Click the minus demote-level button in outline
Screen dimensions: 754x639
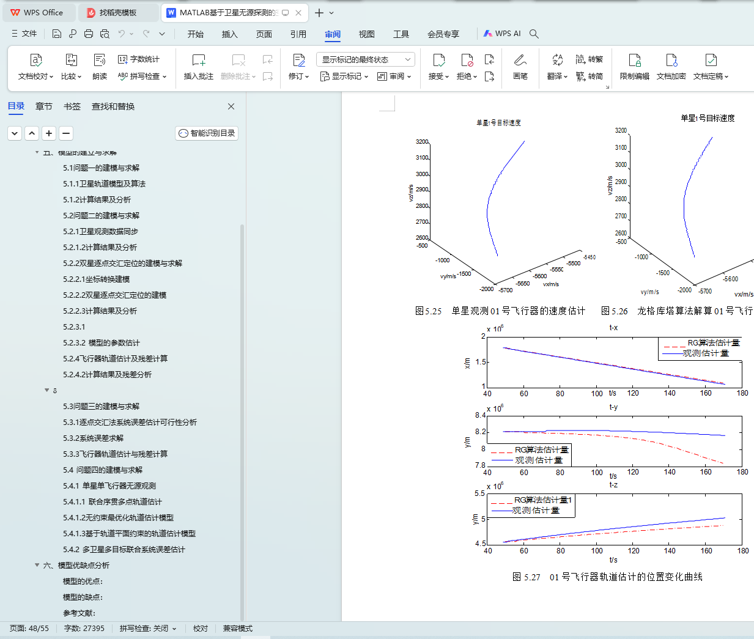coord(66,133)
